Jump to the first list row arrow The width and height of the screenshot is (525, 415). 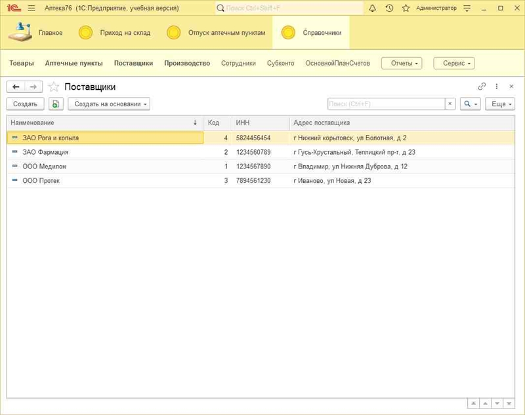pos(473,404)
